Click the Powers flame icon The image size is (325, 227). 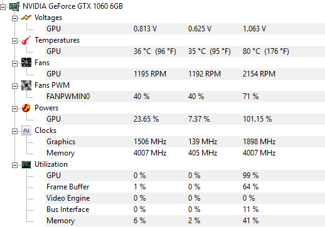tap(26, 108)
